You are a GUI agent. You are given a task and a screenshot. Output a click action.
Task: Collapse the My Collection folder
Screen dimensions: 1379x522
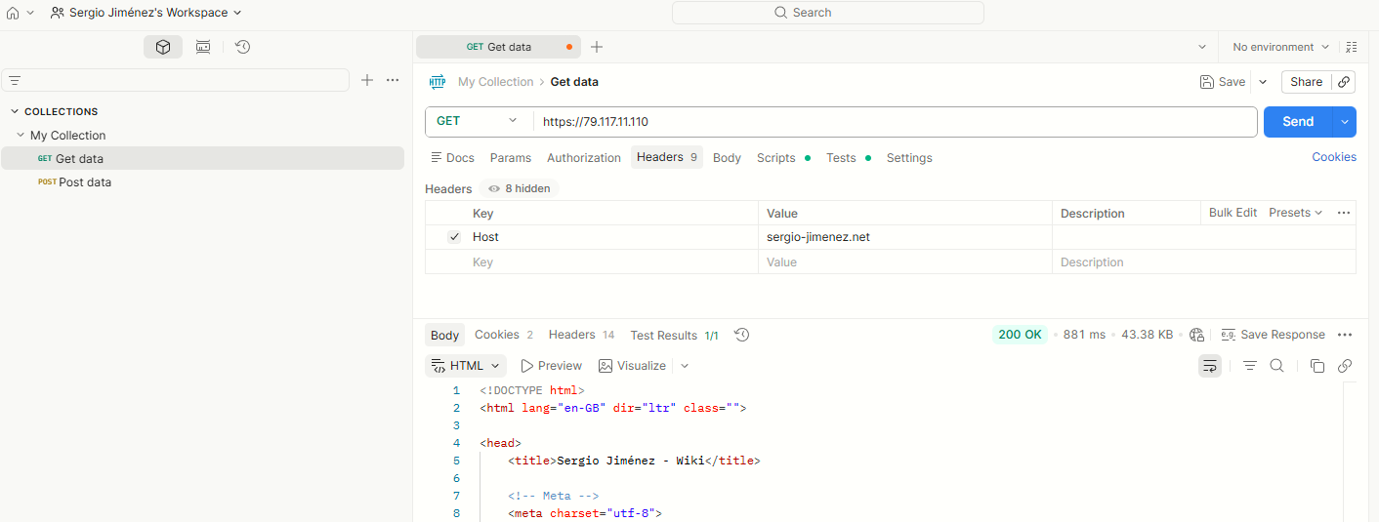point(21,136)
